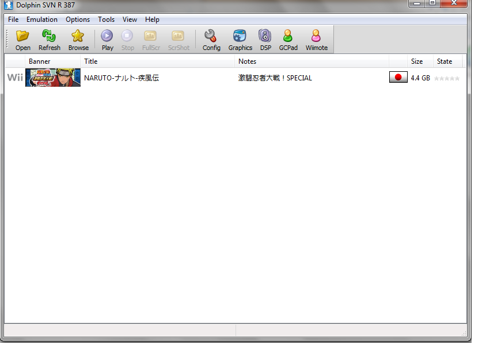The image size is (486, 343).
Task: Open Config settings wrench icon
Action: click(x=211, y=40)
